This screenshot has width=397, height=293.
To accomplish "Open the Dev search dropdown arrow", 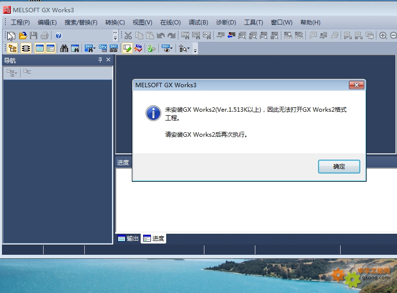I will tap(95, 49).
